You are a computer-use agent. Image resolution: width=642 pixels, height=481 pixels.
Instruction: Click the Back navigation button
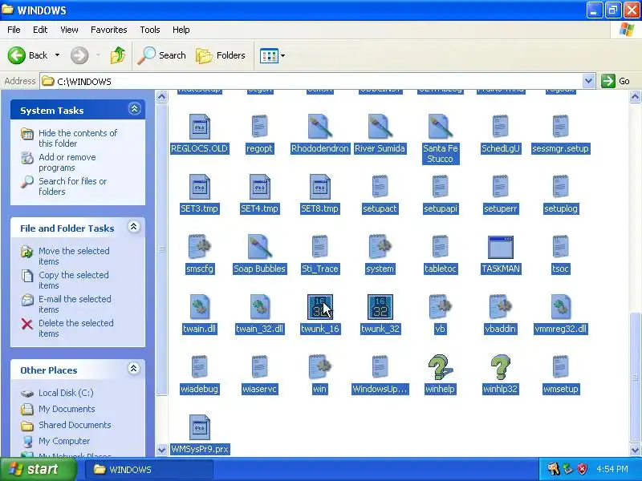pyautogui.click(x=28, y=55)
